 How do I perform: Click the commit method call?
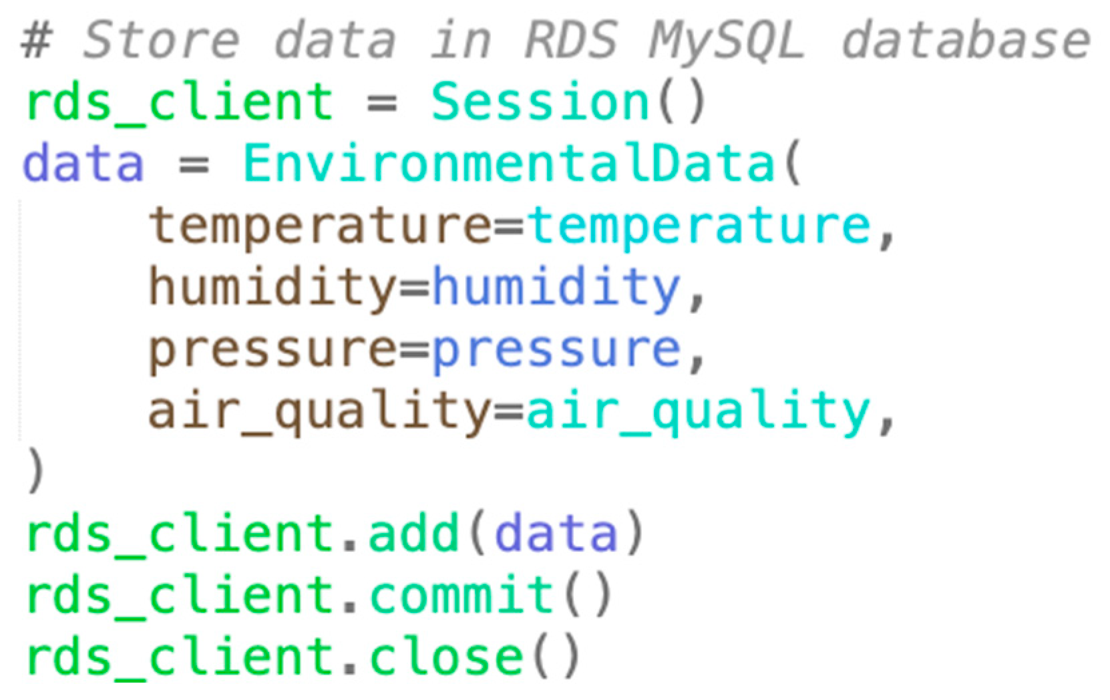point(462,594)
